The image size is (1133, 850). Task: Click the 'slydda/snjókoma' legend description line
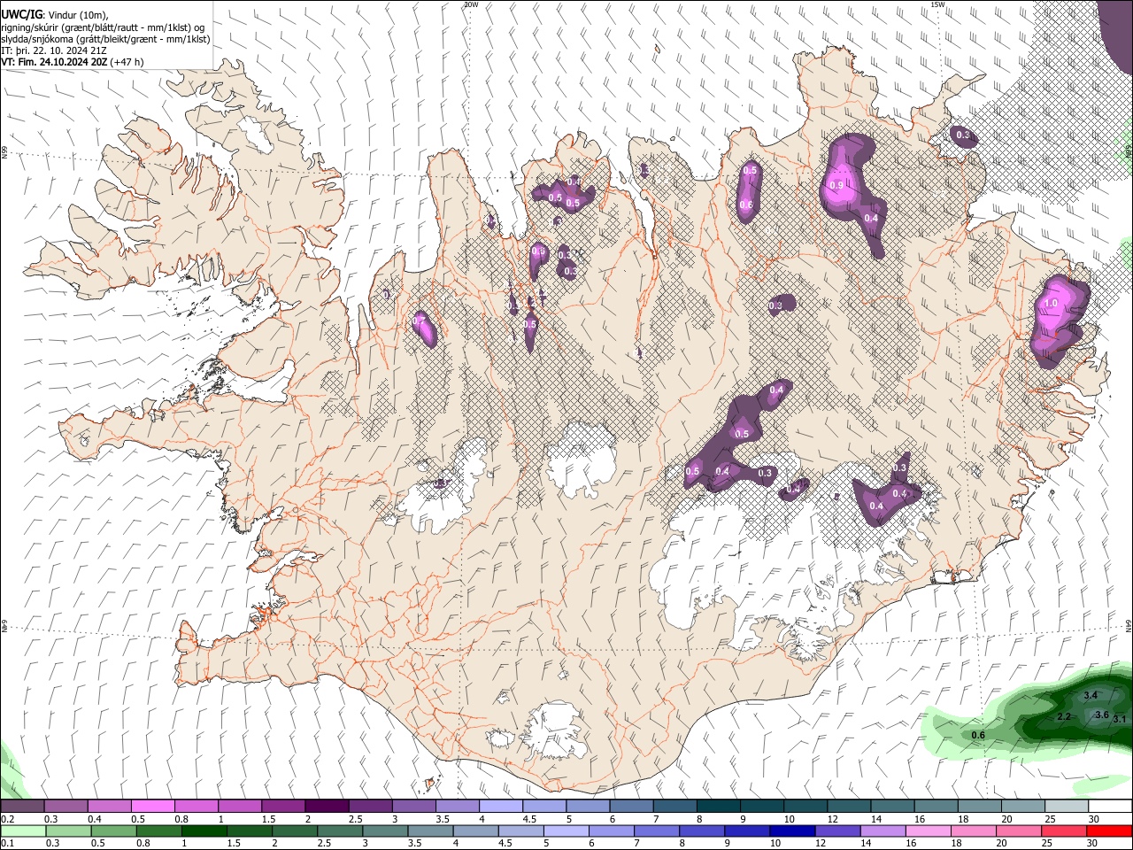pyautogui.click(x=105, y=39)
